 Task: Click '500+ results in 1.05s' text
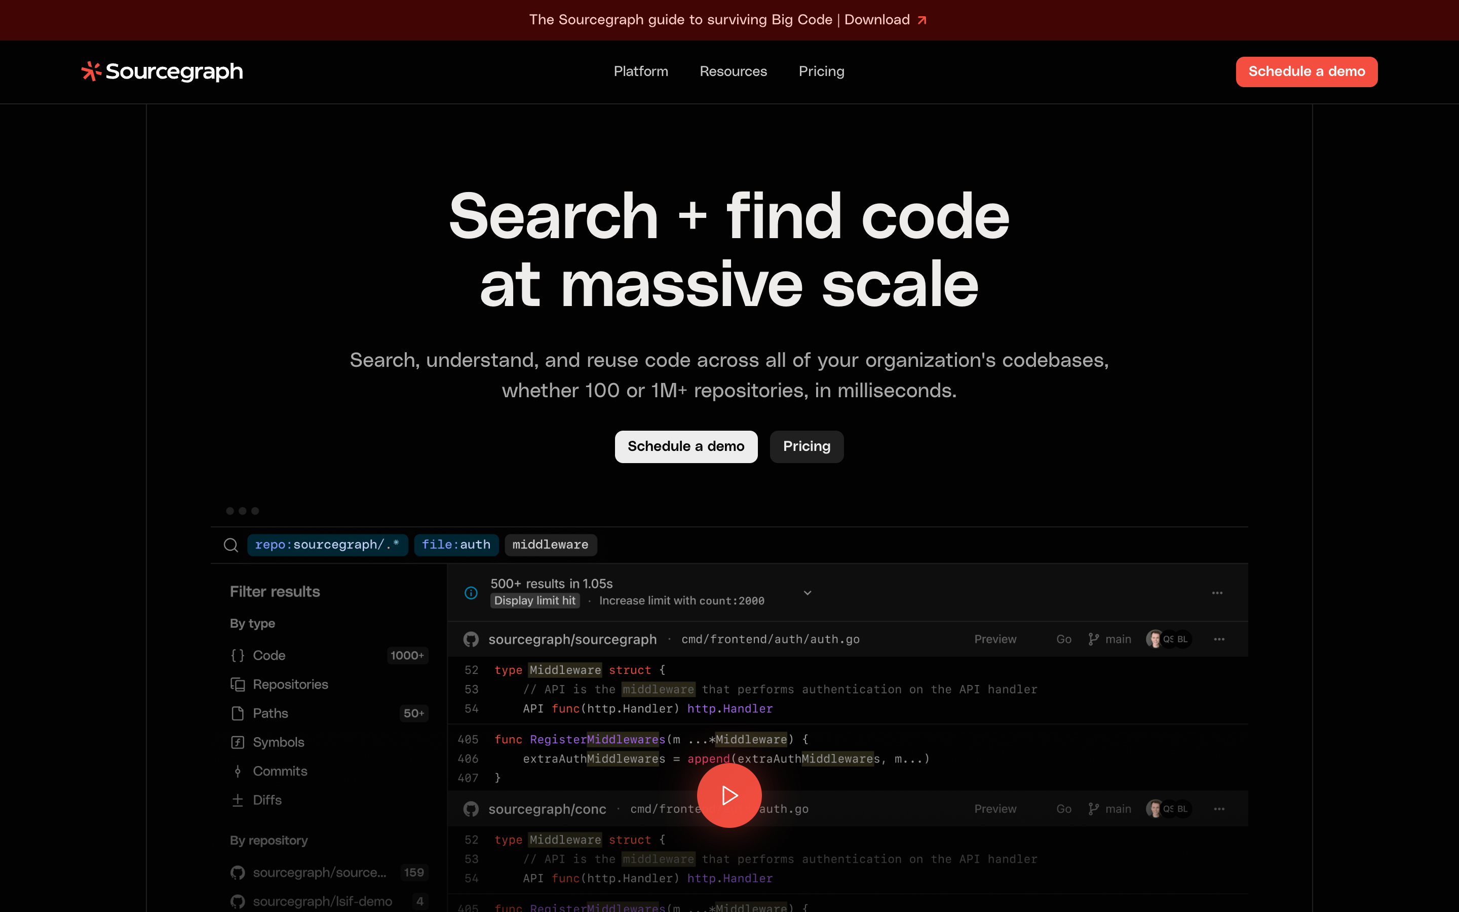552,583
